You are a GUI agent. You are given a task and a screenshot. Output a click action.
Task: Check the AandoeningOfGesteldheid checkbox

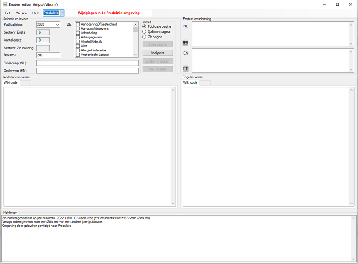coord(77,24)
